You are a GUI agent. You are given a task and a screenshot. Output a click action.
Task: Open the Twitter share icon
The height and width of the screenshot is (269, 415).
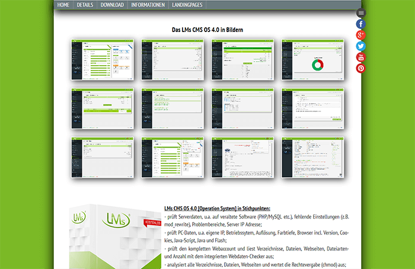click(360, 46)
